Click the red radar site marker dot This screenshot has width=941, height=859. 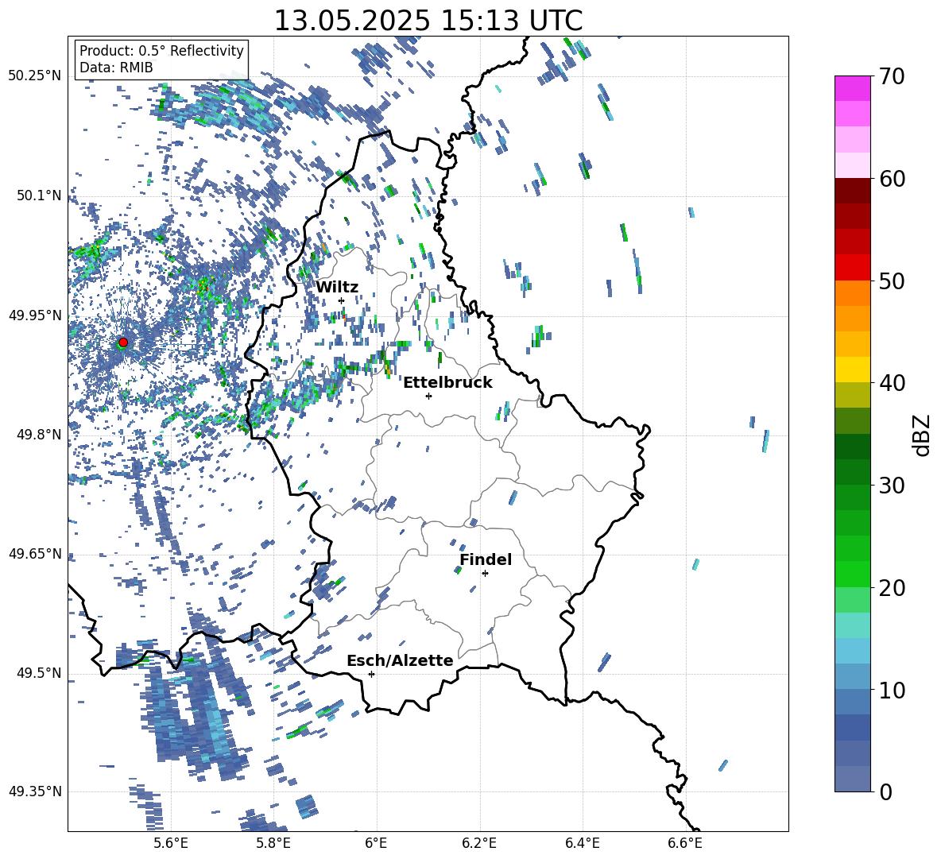[123, 342]
